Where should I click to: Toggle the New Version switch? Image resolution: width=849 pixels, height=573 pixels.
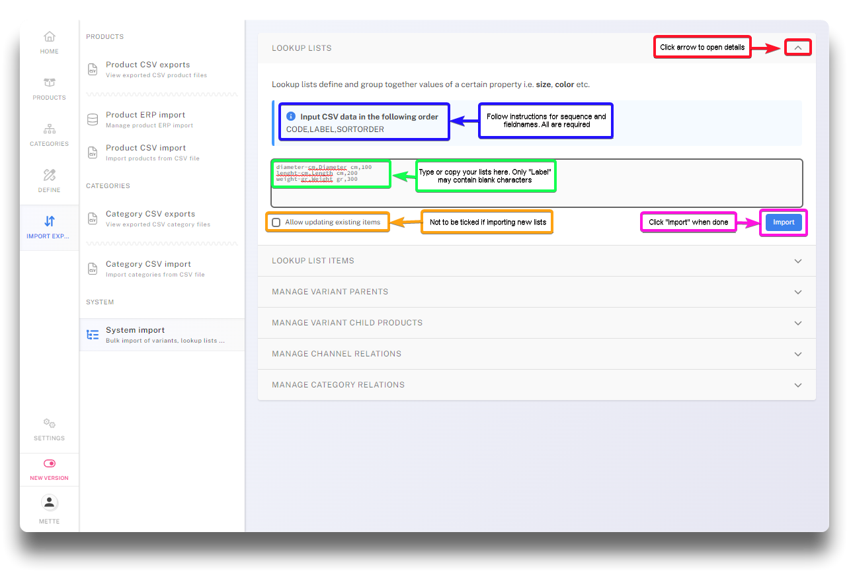pos(50,463)
